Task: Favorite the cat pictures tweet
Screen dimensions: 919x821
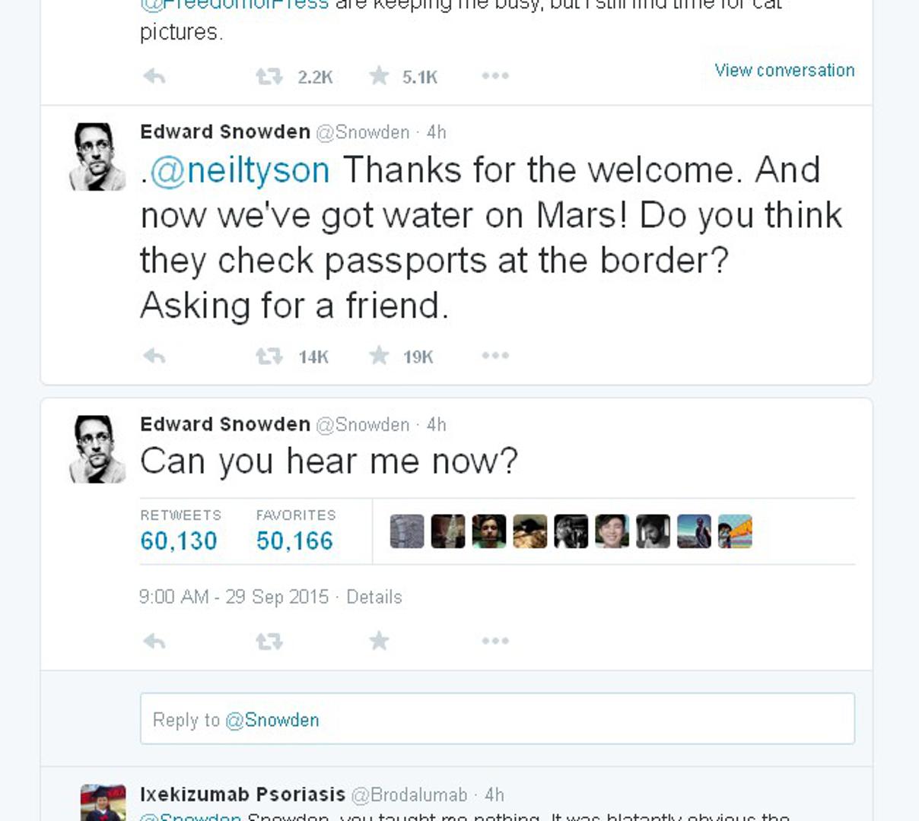Action: [379, 76]
